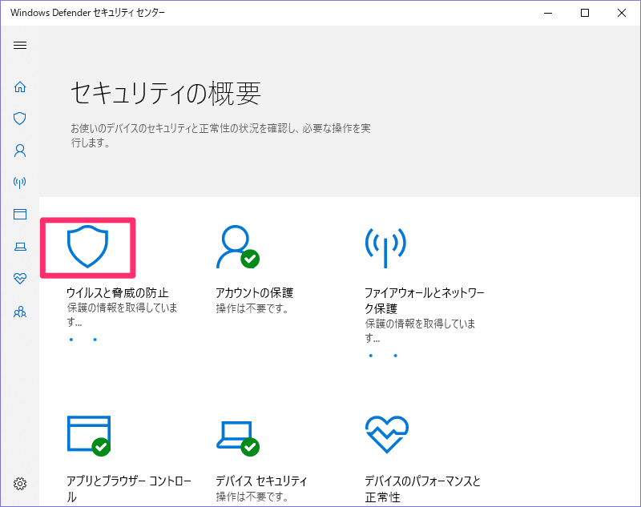Open デバイス セキュリティ link
Screen dimensions: 641x507
pos(261,481)
